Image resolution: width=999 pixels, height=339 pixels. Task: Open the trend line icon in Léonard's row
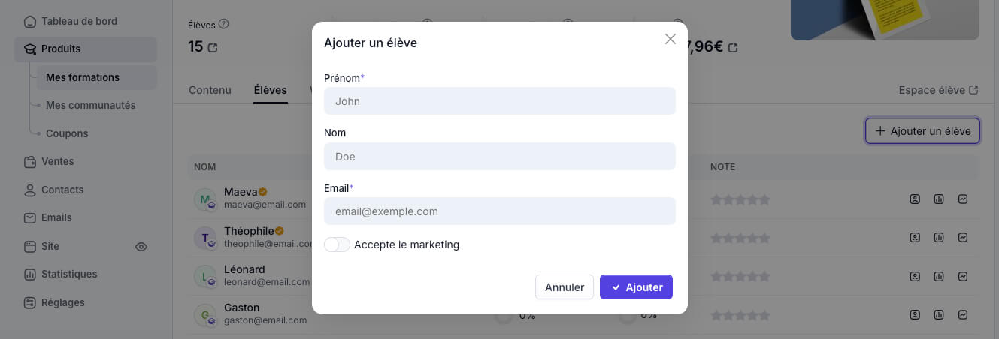pyautogui.click(x=963, y=276)
